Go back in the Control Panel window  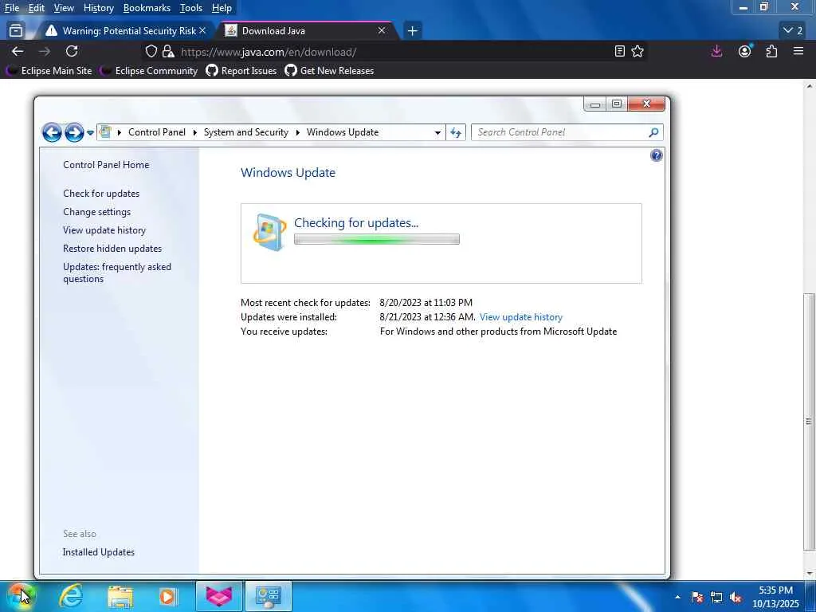[52, 132]
